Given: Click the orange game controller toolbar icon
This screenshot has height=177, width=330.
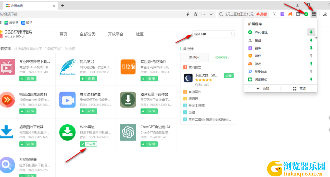Looking at the screenshot, I should pyautogui.click(x=290, y=14).
